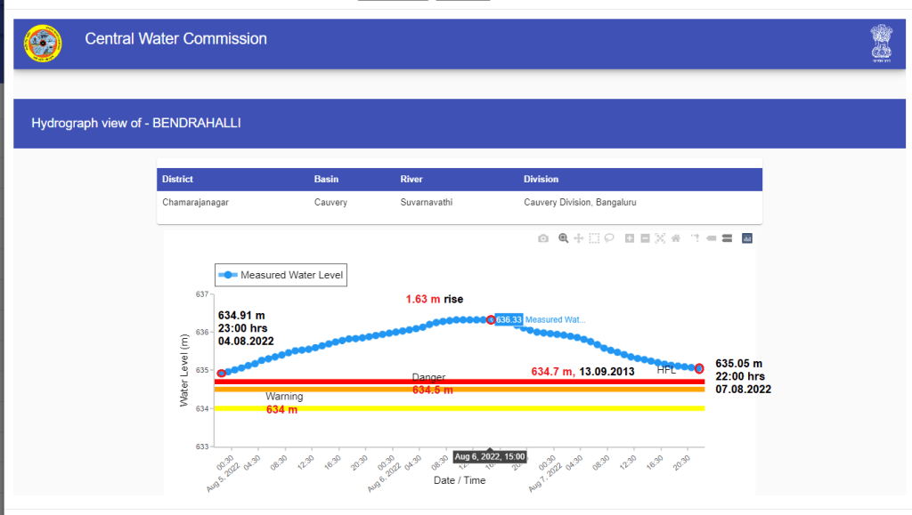The image size is (912, 515).
Task: Download plot as PNG camera icon
Action: point(543,238)
